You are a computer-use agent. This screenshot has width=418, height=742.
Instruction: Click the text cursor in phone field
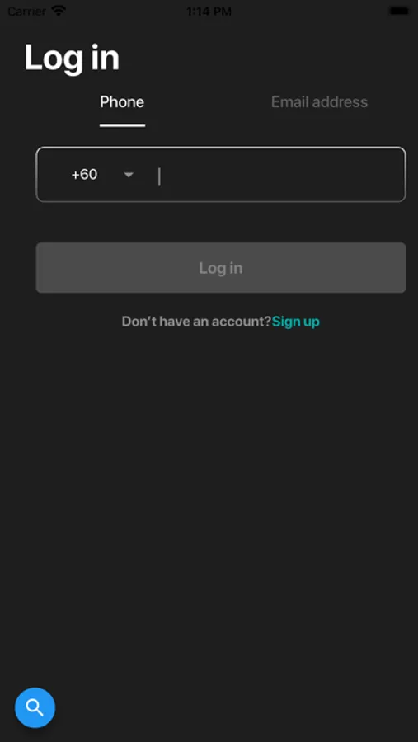159,176
